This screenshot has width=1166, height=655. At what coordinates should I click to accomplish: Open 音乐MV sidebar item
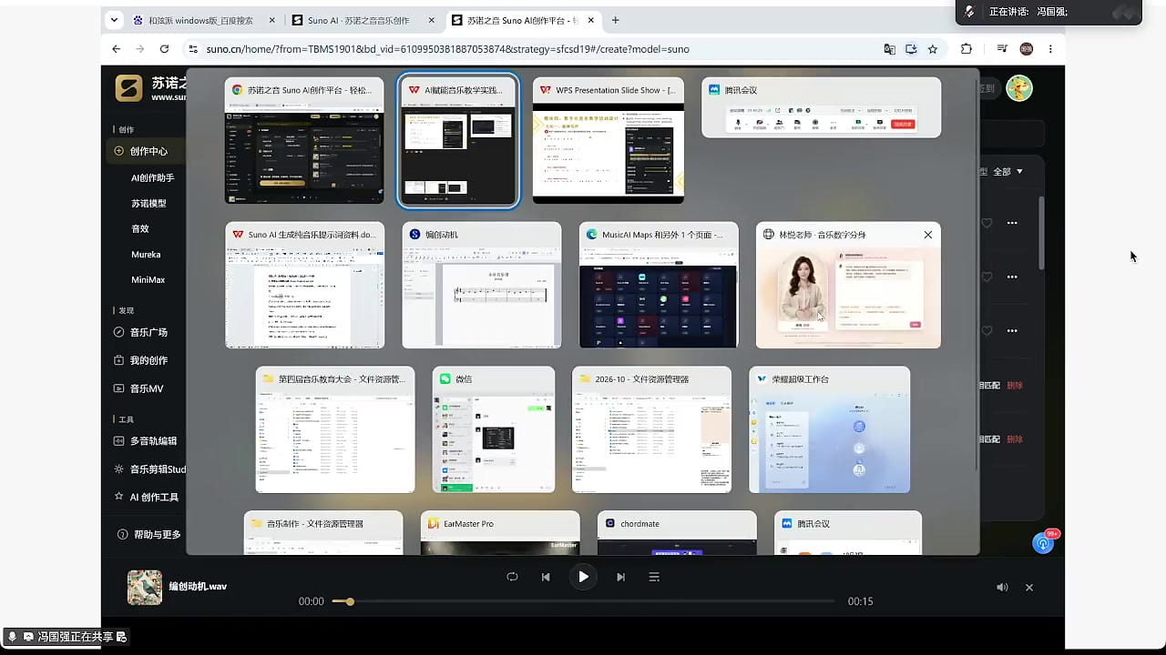138,388
